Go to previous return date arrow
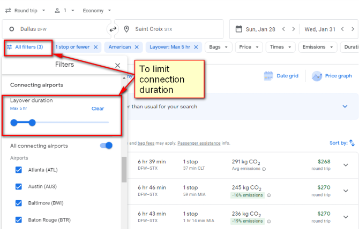Screen dimensions: 359x229 (342, 29)
